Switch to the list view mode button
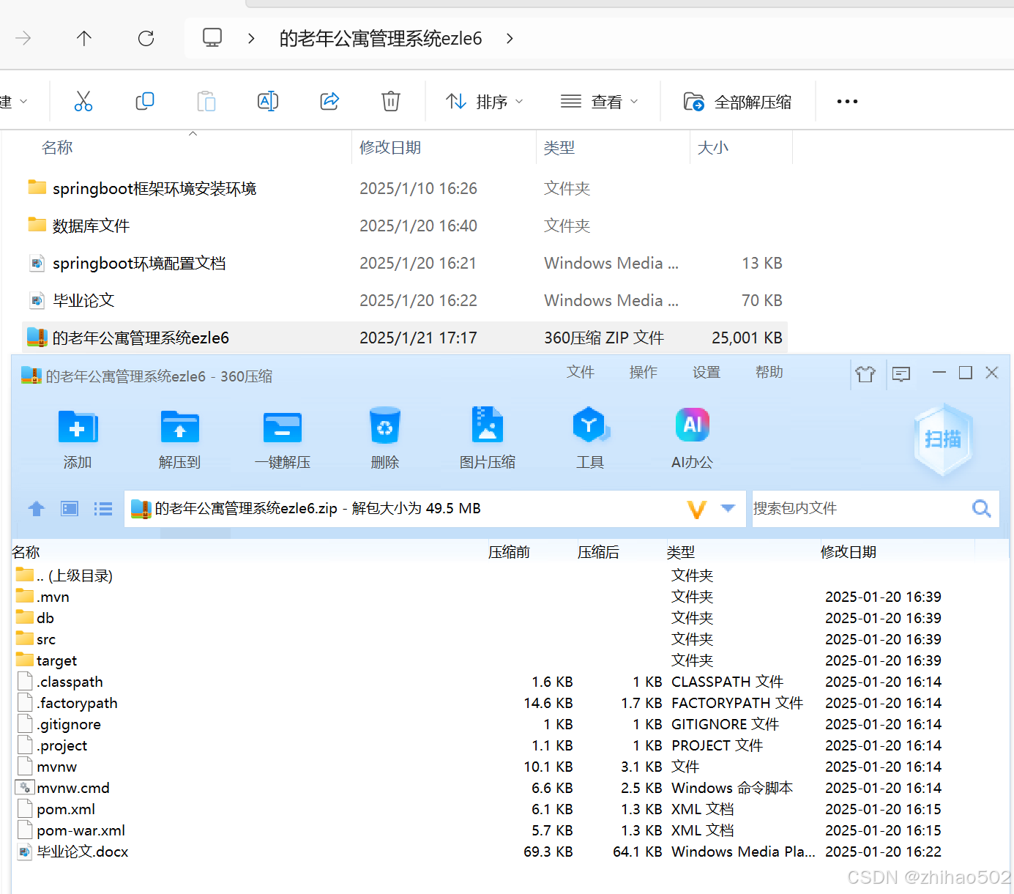This screenshot has height=894, width=1014. [103, 508]
